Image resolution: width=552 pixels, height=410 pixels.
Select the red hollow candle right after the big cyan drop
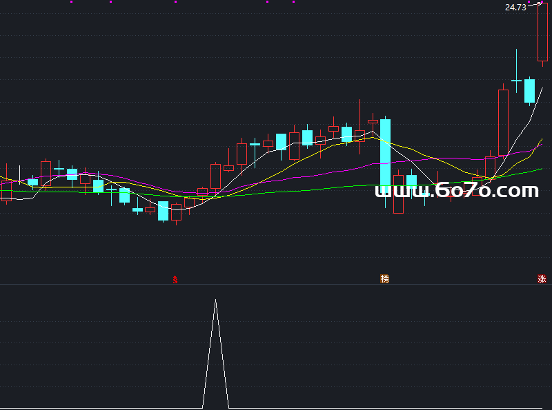(x=398, y=194)
